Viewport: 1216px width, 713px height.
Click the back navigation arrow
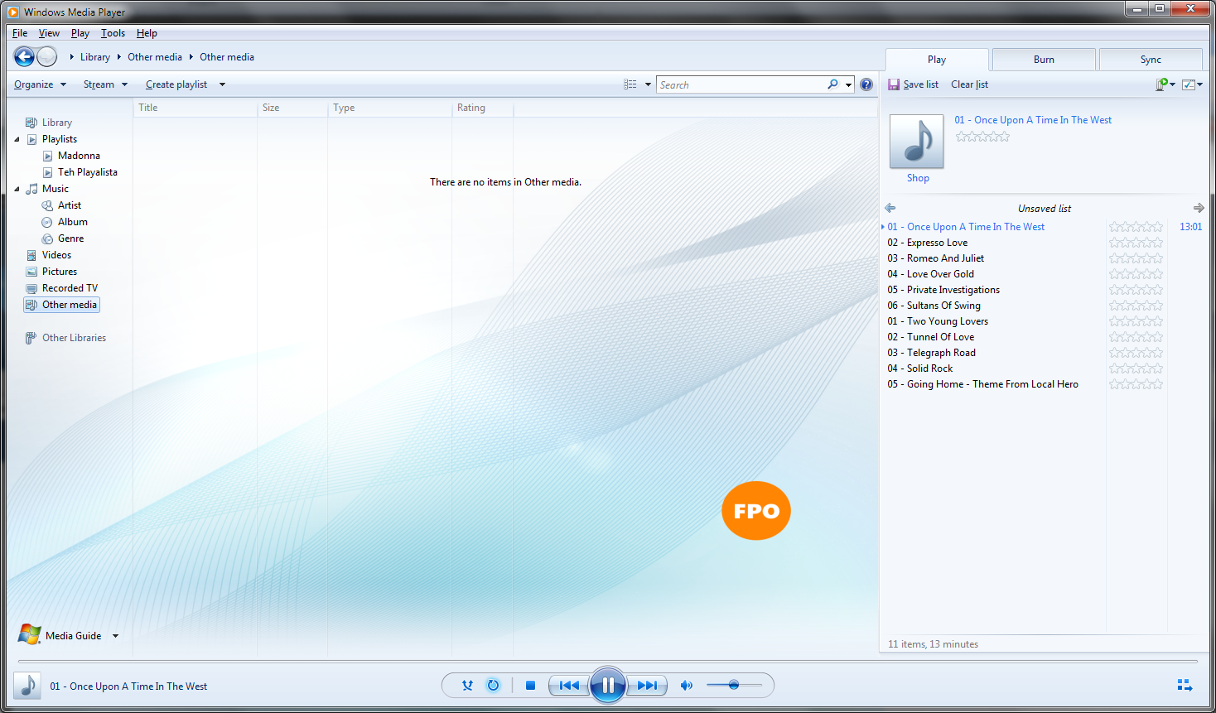coord(25,56)
